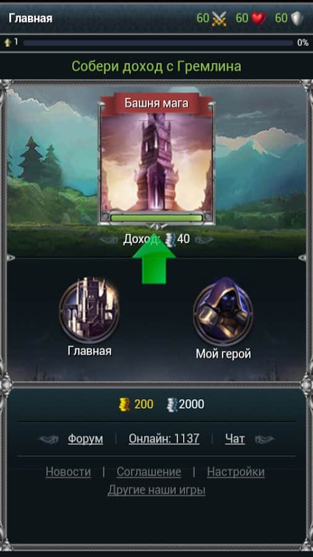
Task: Open the Другие наши игры link
Action: pos(156,491)
